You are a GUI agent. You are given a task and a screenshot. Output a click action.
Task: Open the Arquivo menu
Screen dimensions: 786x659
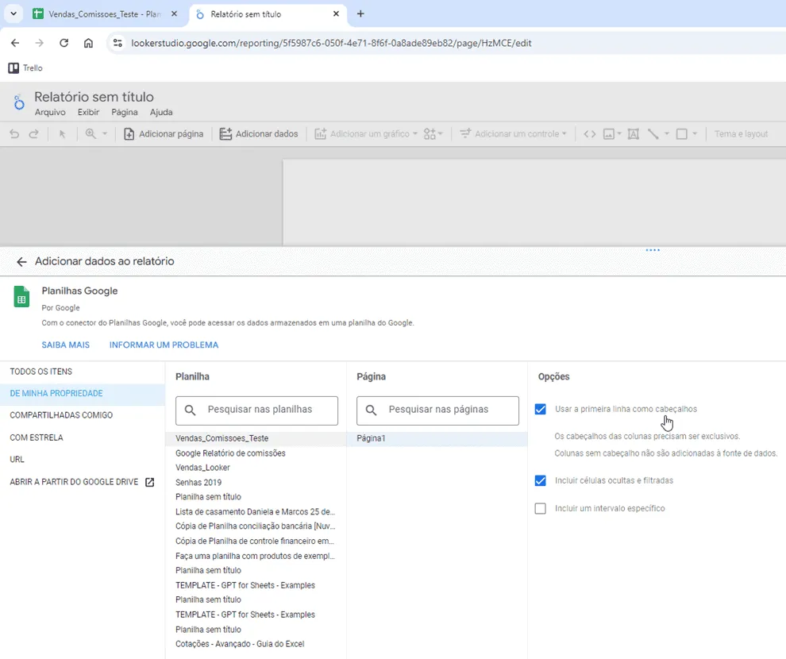(50, 112)
